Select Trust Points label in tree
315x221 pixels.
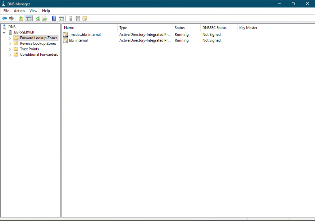(29, 49)
